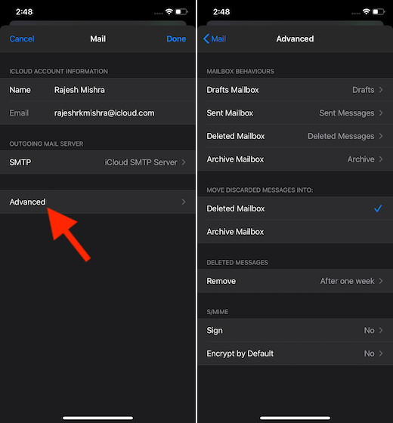Tap the Deleted Messages value text
The image size is (393, 423).
pyautogui.click(x=341, y=136)
